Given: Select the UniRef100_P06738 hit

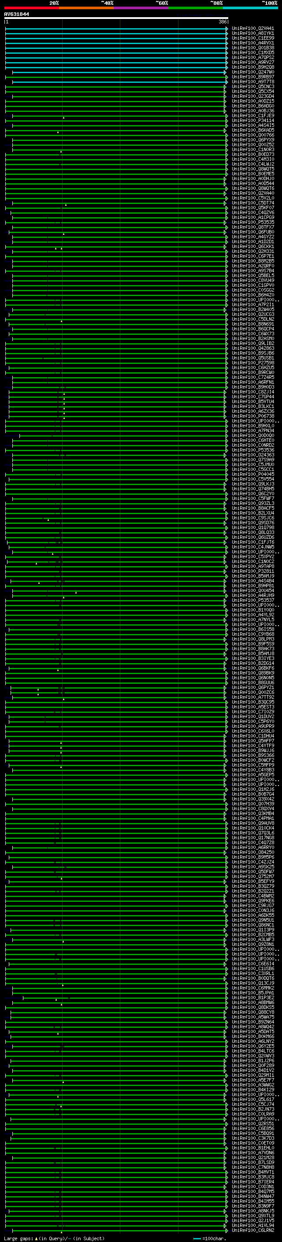Looking at the screenshot, I should [x=252, y=416].
